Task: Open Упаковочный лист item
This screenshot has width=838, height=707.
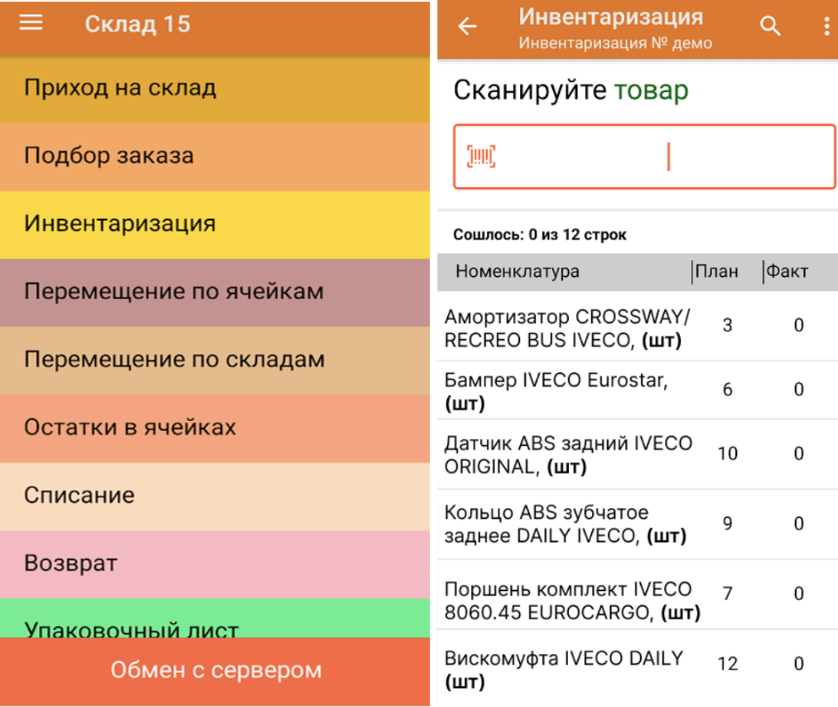Action: pos(214,618)
